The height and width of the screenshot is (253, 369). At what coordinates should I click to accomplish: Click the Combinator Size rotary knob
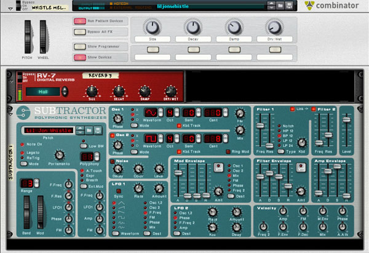153,27
